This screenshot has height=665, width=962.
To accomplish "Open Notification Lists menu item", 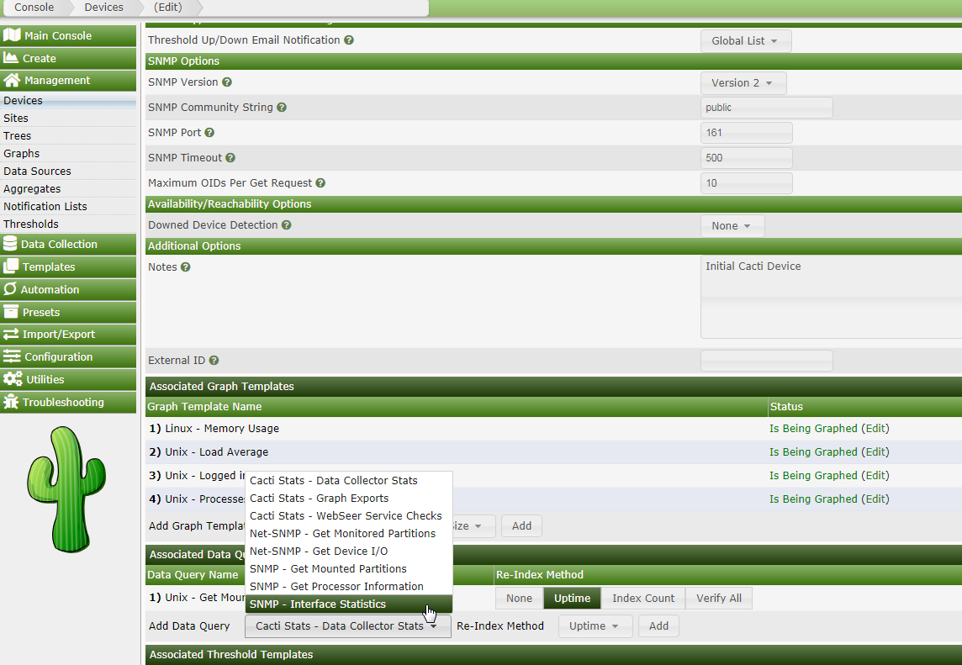I will (x=68, y=206).
